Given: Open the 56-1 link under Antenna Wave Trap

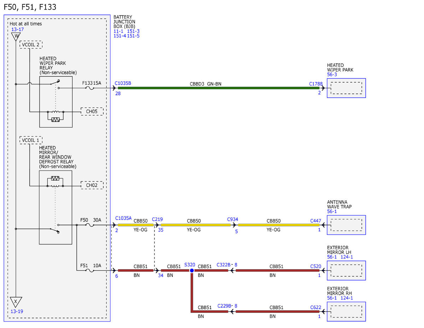Looking at the screenshot, I should tap(332, 212).
